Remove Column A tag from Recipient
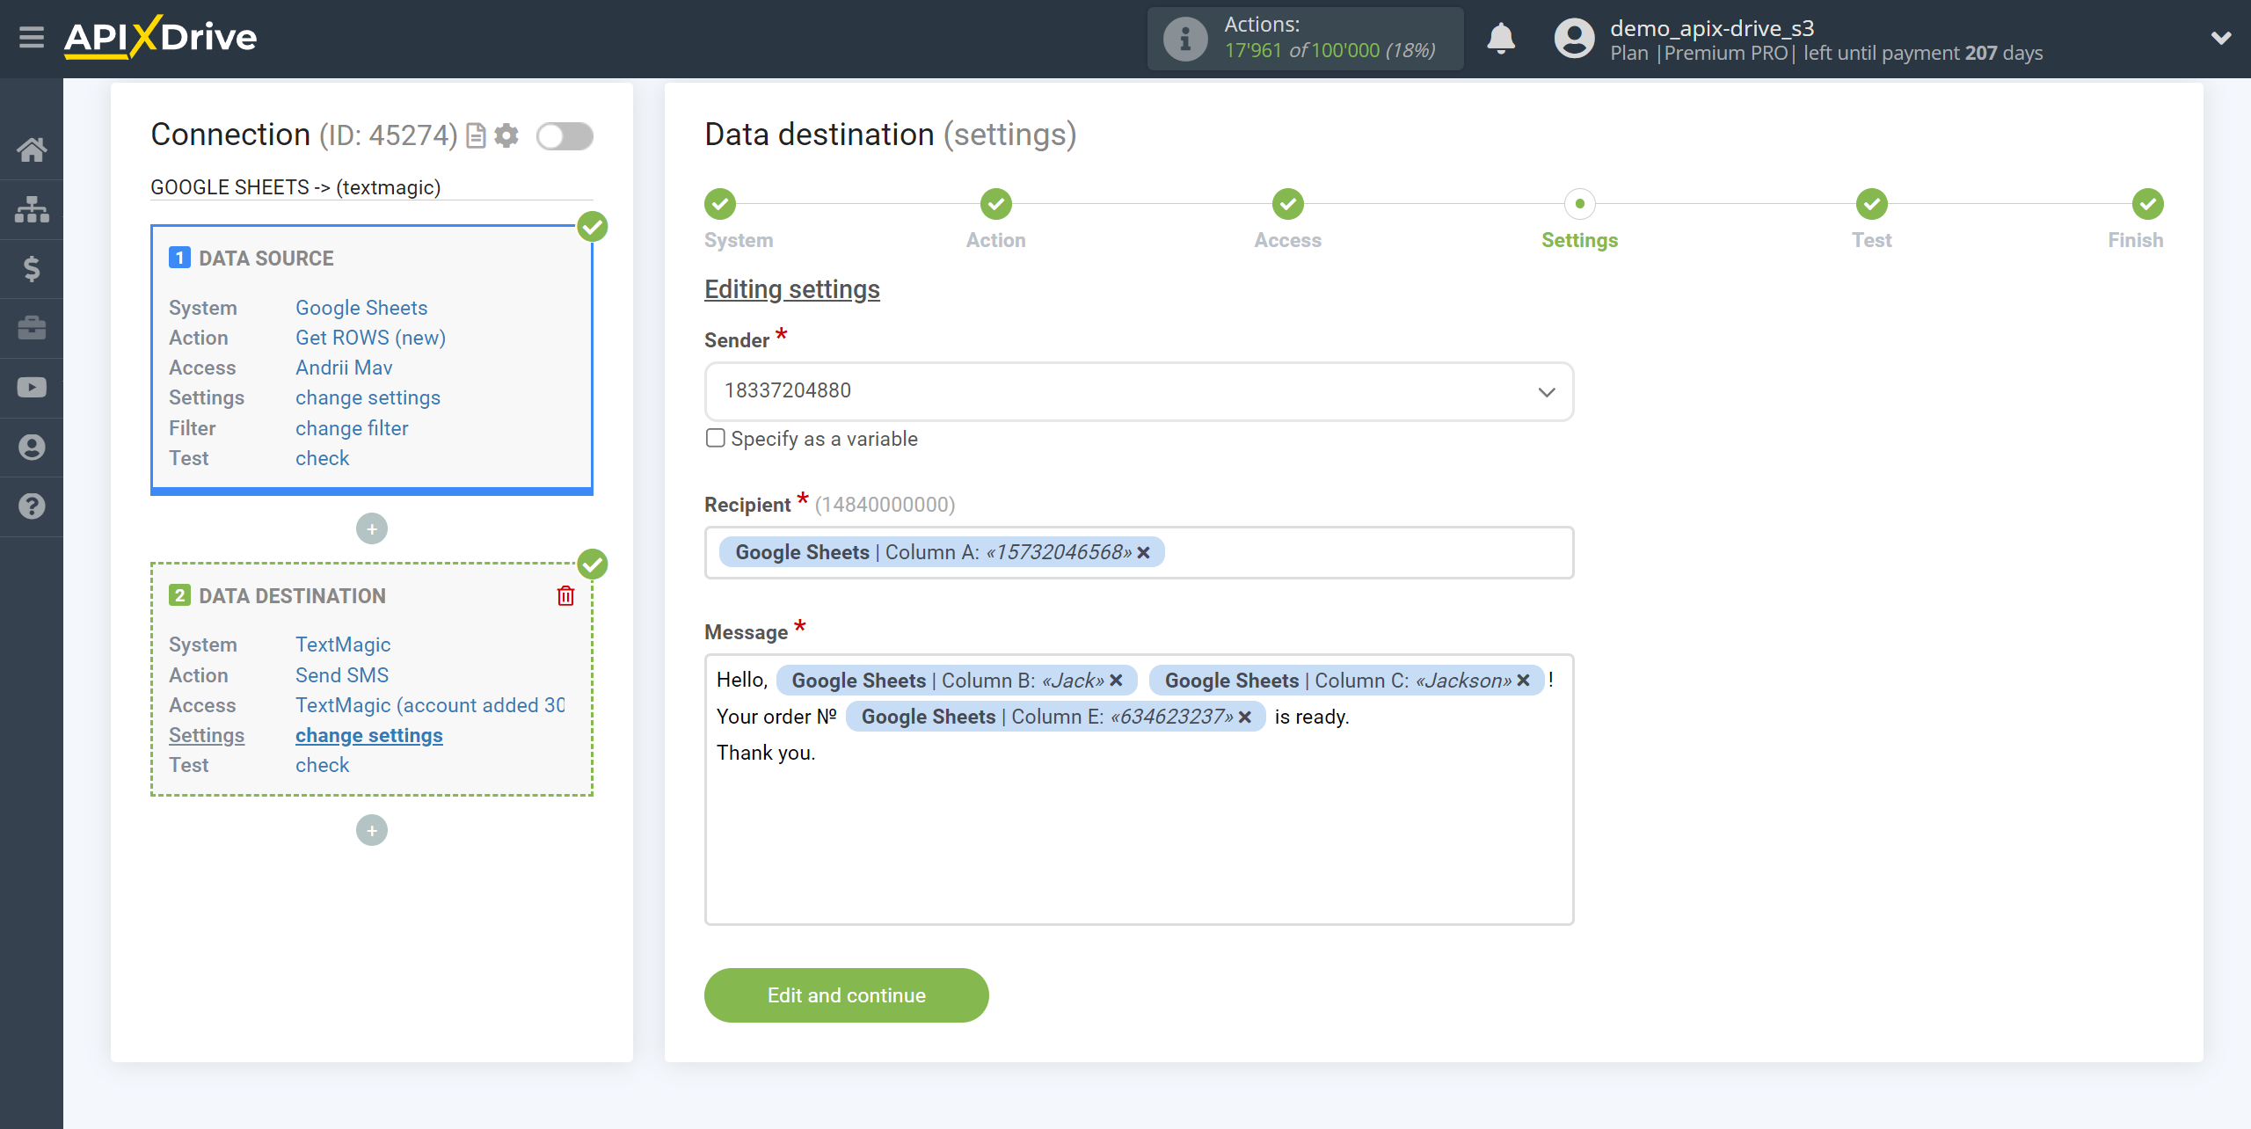 [x=1143, y=553]
